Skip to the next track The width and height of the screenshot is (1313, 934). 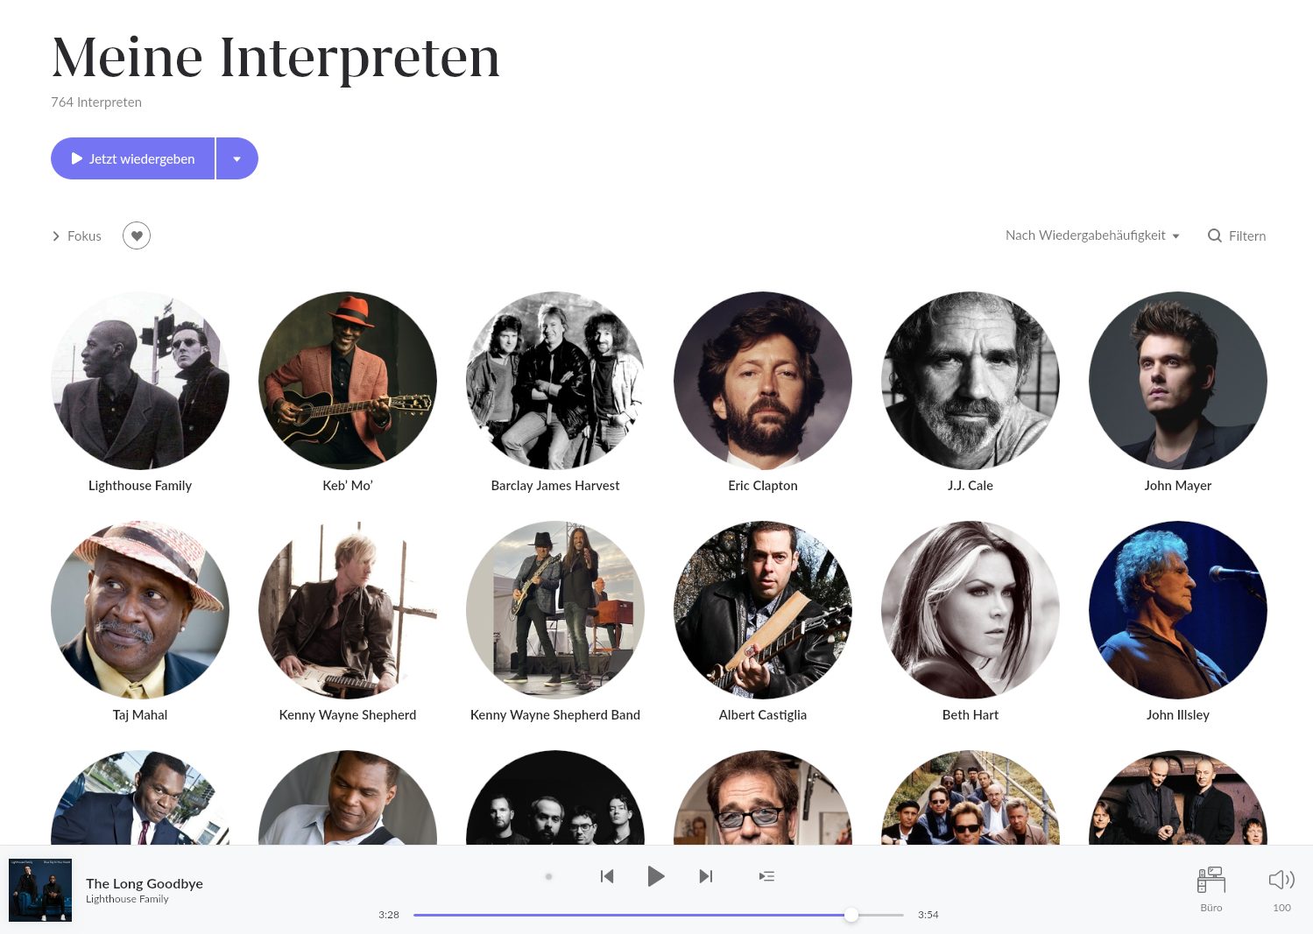tap(705, 876)
